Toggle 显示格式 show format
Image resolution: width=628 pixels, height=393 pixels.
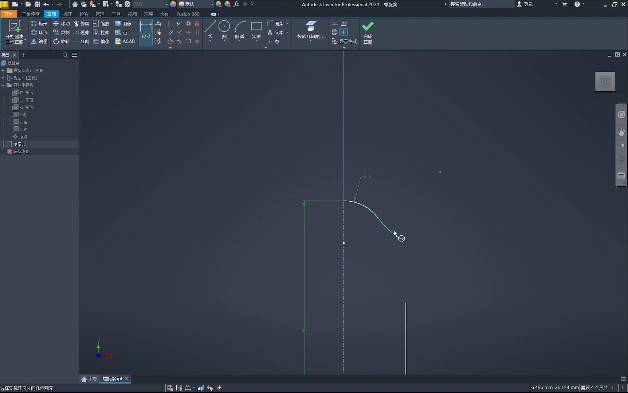(x=344, y=41)
